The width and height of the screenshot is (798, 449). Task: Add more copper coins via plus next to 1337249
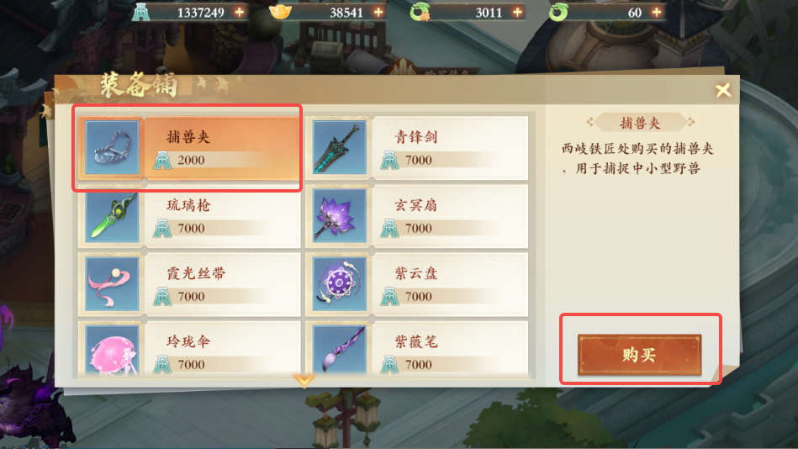(240, 13)
